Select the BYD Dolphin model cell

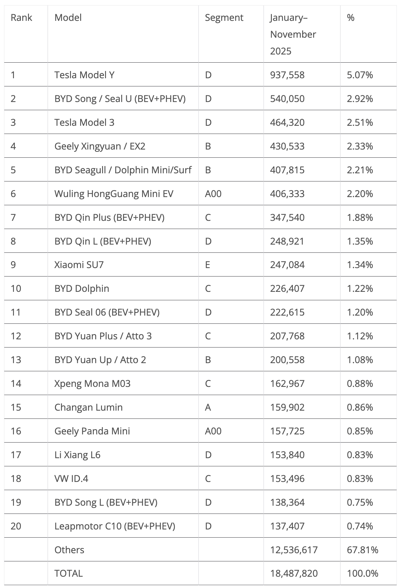[82, 289]
